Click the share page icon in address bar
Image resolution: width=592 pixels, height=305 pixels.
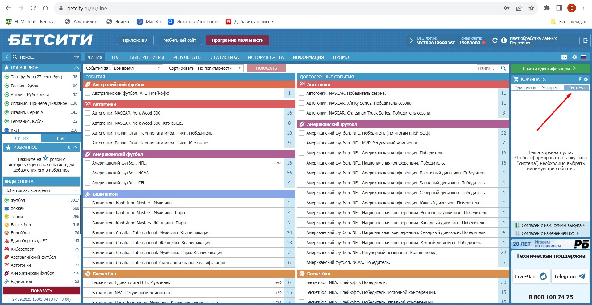519,8
